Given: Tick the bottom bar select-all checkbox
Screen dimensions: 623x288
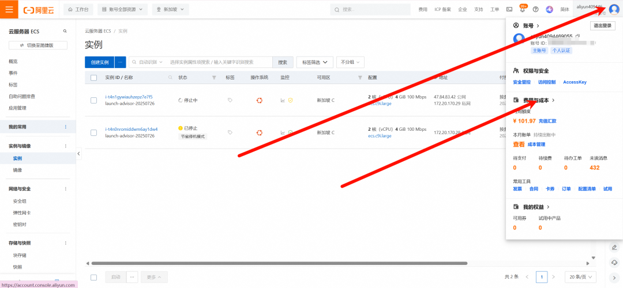Looking at the screenshot, I should [x=94, y=277].
